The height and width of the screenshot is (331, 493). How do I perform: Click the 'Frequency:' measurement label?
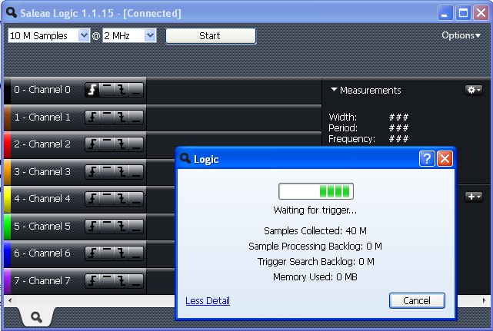pos(351,139)
